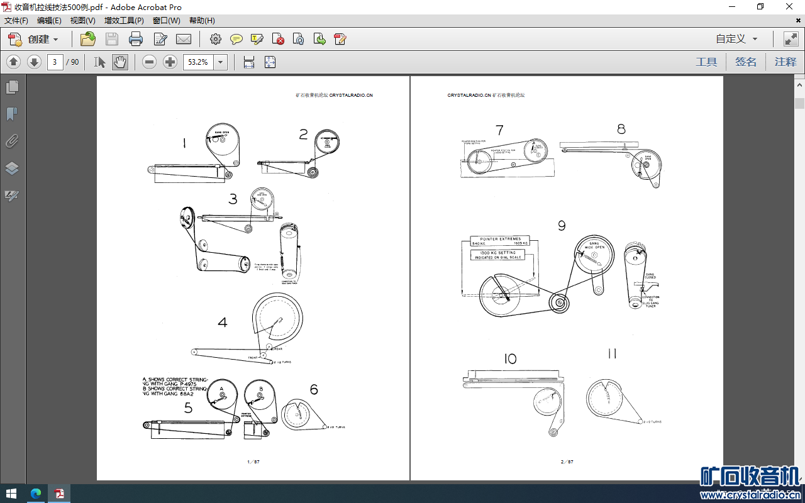Open the Page Thumbnails panel

12,87
